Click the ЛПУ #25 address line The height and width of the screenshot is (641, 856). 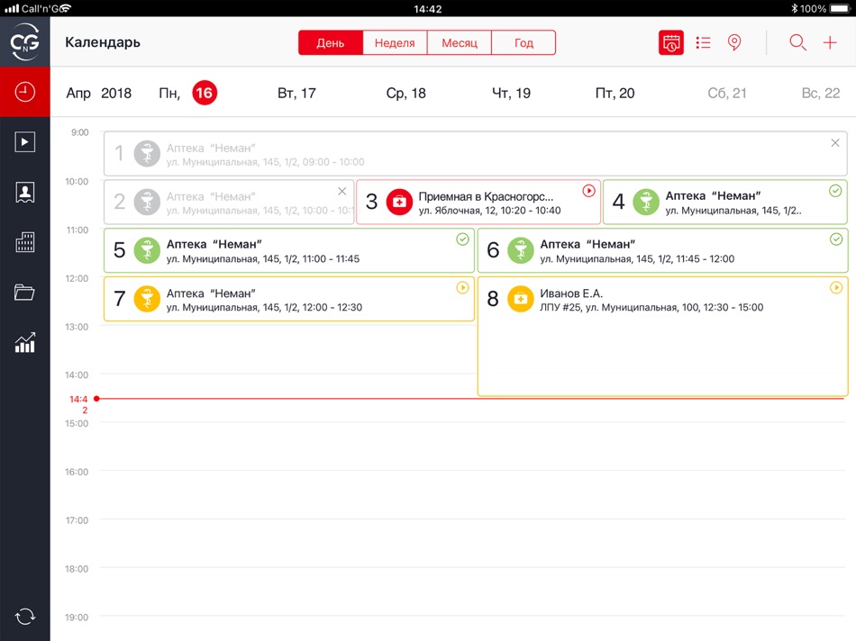pos(651,307)
